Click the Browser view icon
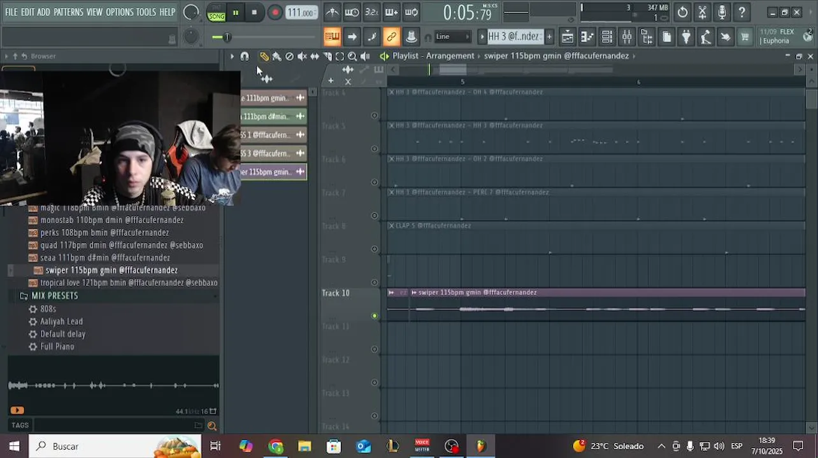 pyautogui.click(x=647, y=37)
